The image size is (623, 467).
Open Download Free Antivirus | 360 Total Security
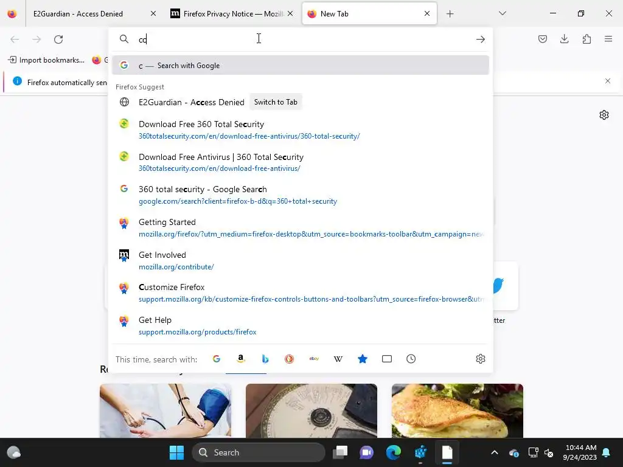coord(301,162)
